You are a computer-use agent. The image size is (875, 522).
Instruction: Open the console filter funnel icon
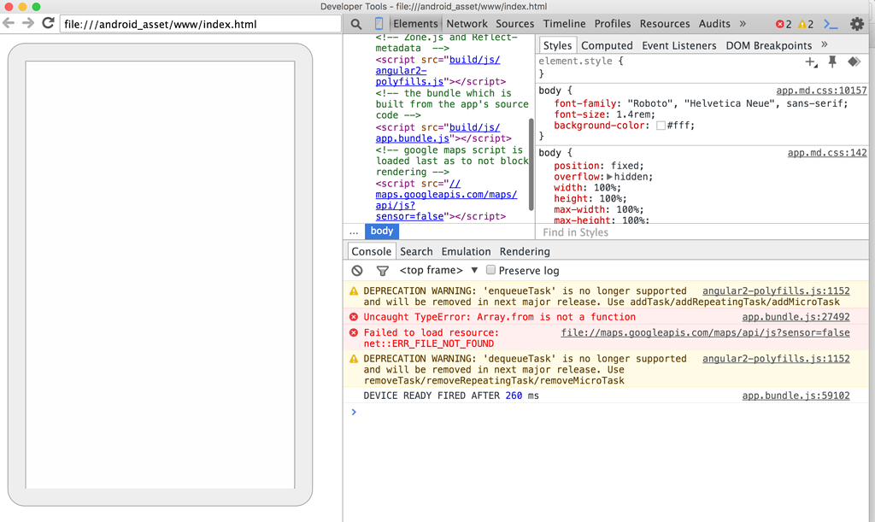click(x=381, y=270)
